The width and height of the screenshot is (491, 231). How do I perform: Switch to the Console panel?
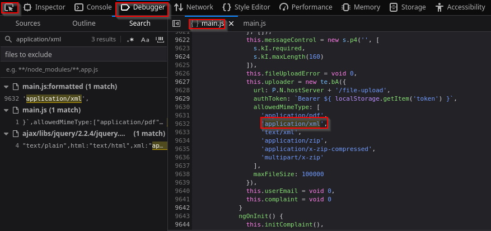(93, 7)
